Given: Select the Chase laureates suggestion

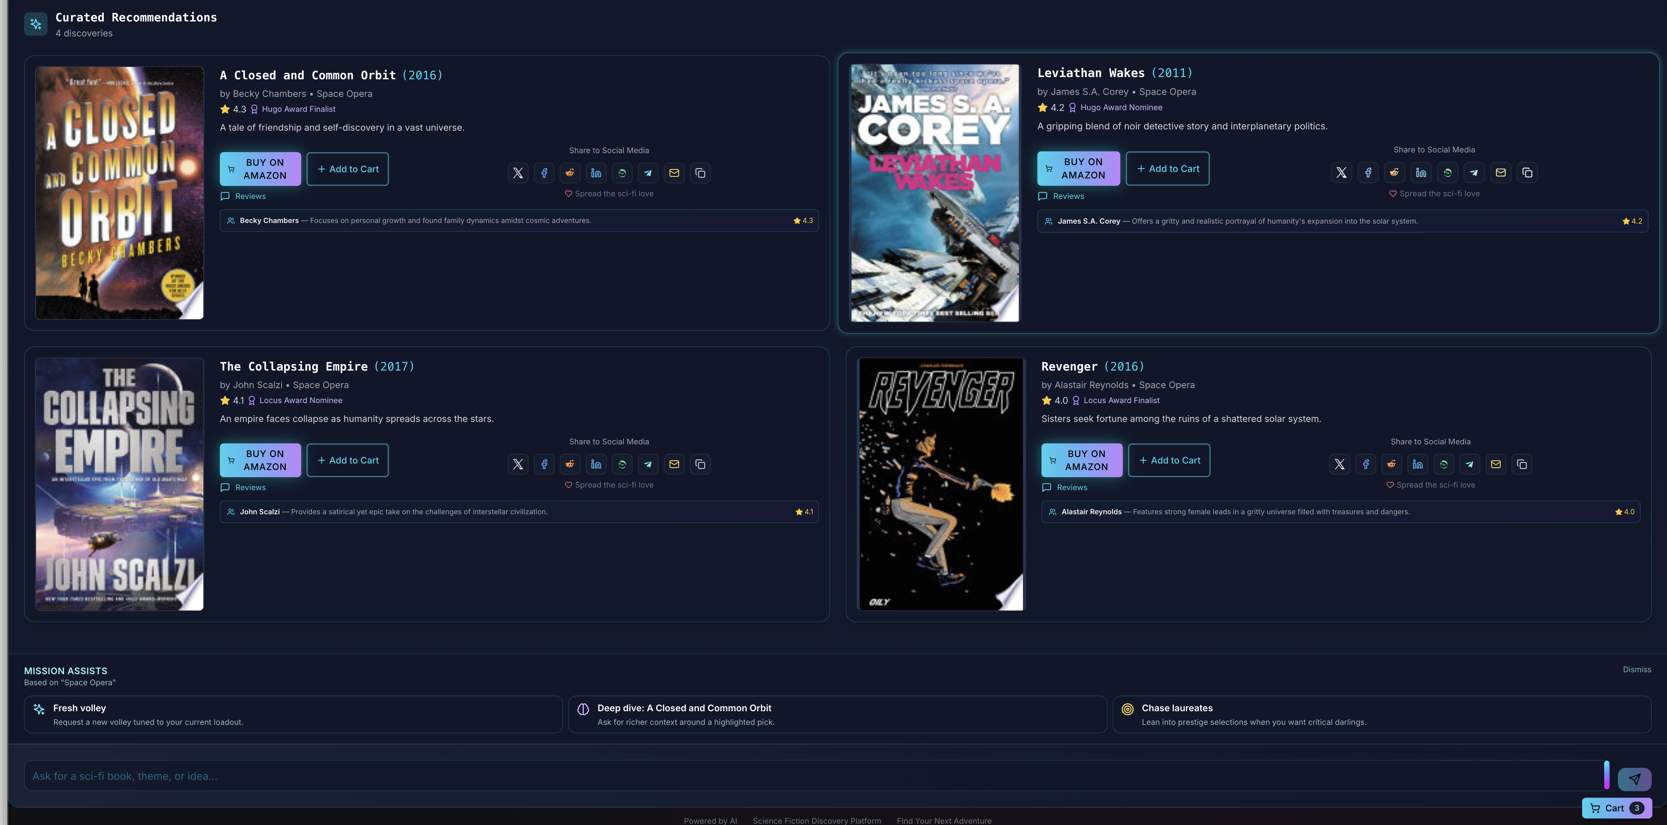Looking at the screenshot, I should [x=1382, y=714].
